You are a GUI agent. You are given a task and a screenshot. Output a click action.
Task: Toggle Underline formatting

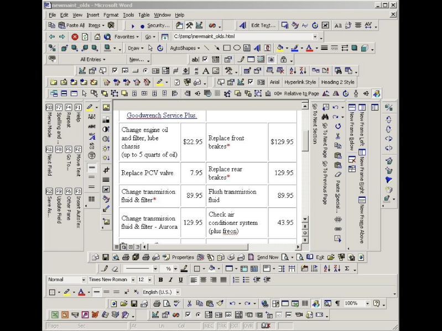click(x=181, y=280)
